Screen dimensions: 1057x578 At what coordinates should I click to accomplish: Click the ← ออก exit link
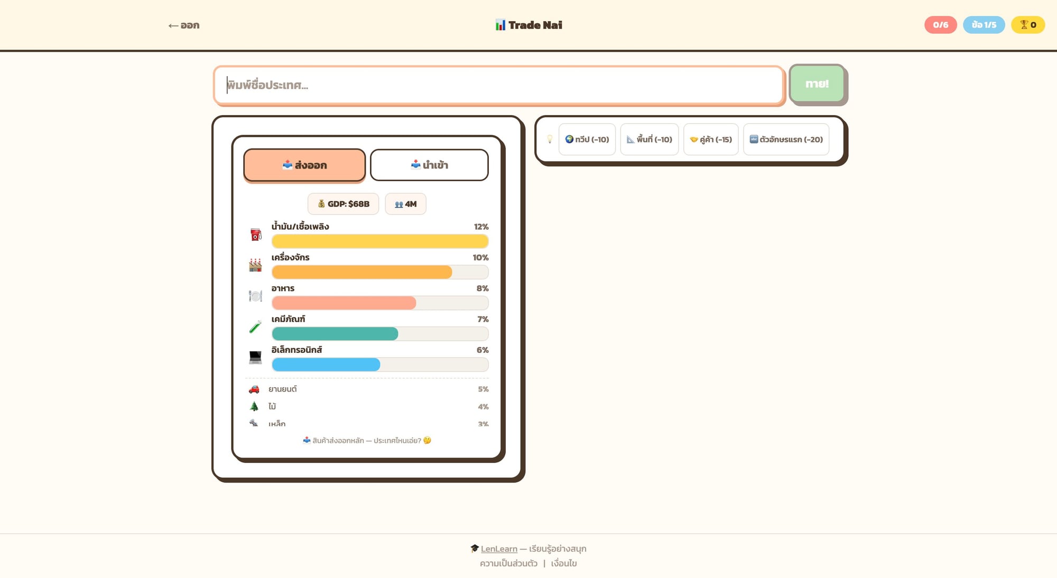coord(184,25)
